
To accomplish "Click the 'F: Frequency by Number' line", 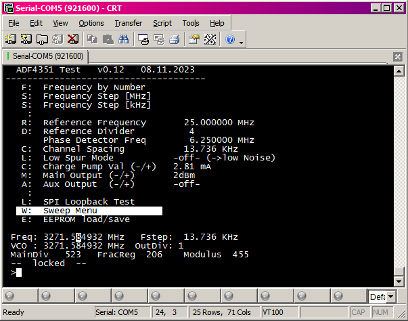I will point(83,87).
